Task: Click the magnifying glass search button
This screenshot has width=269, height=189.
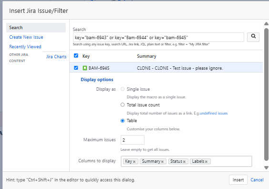Action: 253,37
